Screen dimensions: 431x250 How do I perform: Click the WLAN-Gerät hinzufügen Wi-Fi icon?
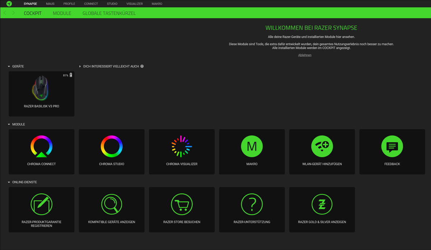[322, 147]
